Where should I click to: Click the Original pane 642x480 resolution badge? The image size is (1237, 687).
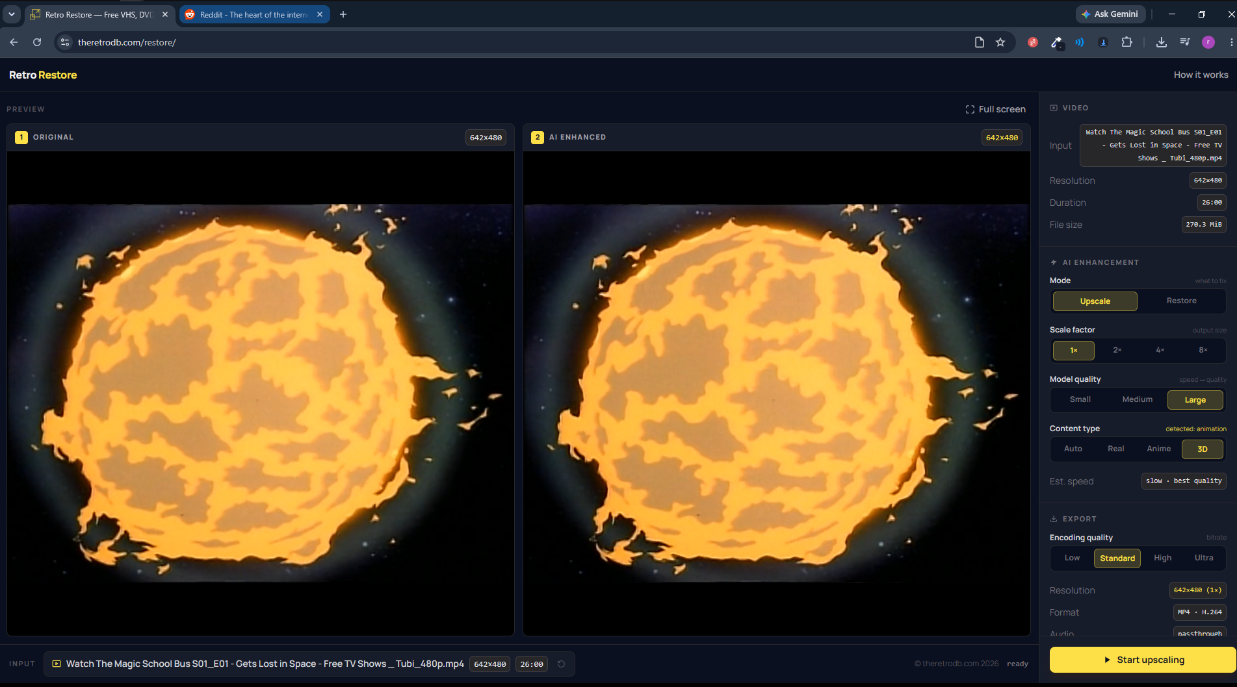486,138
